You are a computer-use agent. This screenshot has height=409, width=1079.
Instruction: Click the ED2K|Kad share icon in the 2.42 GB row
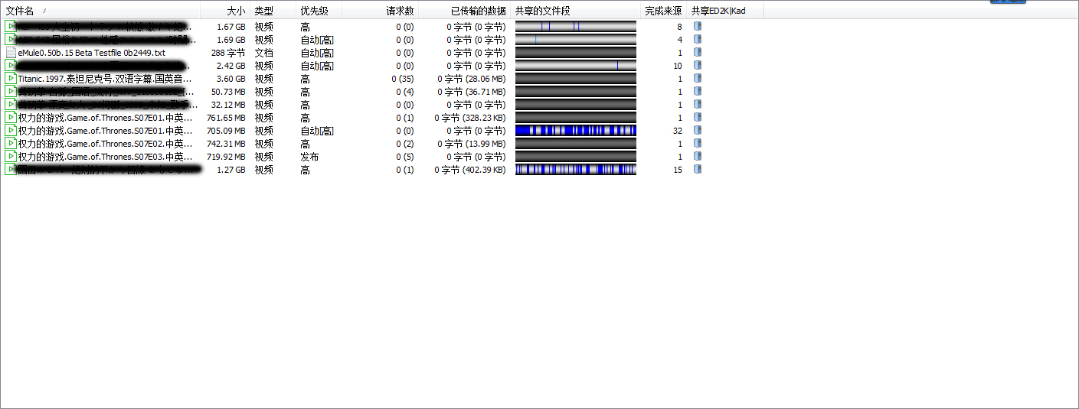tap(698, 66)
